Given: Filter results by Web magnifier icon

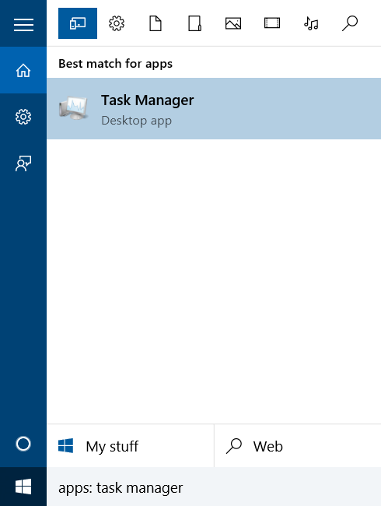Looking at the screenshot, I should tap(350, 23).
